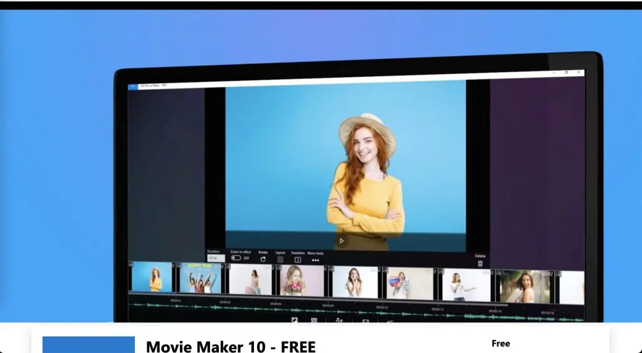Open More tools three-dot menu
Image resolution: width=642 pixels, height=353 pixels.
315,260
